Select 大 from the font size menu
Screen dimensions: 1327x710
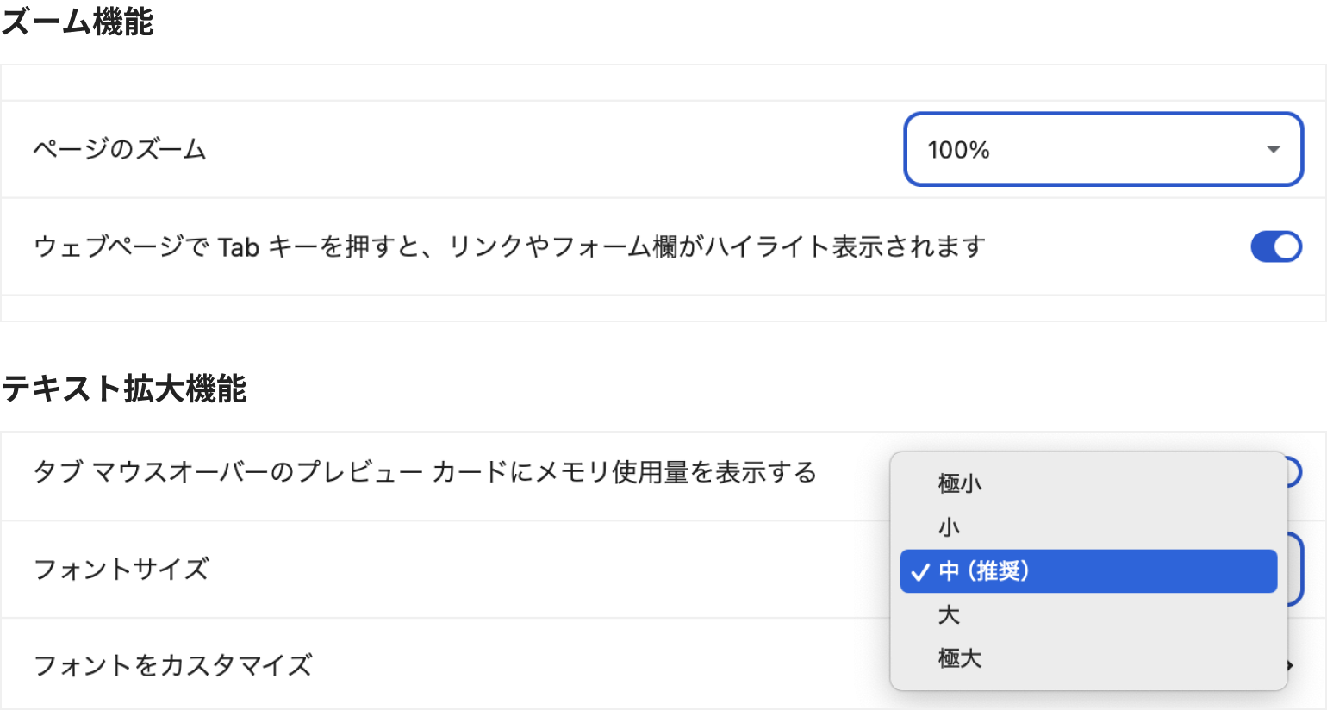[949, 615]
